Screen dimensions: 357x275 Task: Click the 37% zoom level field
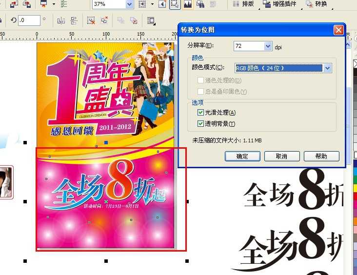click(109, 4)
